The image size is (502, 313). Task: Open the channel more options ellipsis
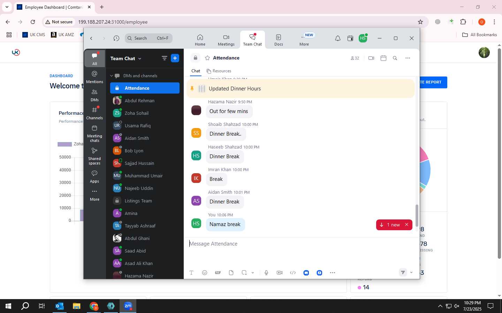[408, 58]
